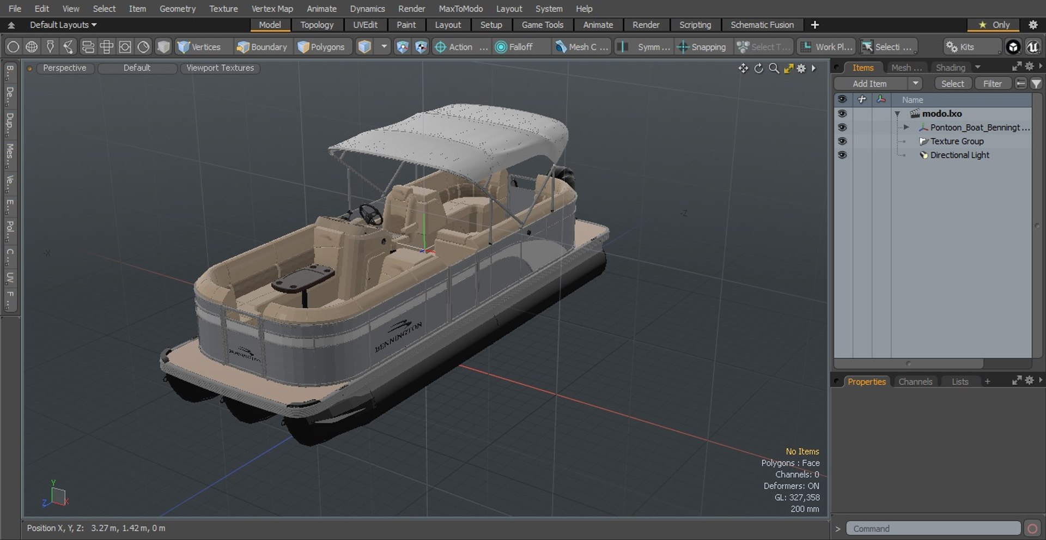
Task: Open the Mesh Constraint option
Action: click(582, 47)
